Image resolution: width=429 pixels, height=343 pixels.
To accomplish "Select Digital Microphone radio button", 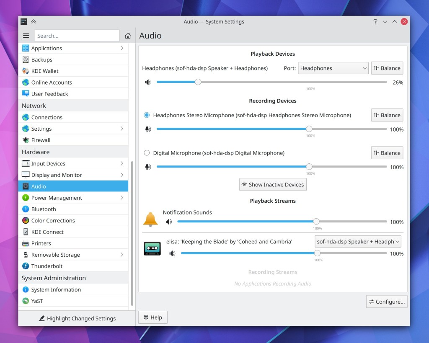I will tap(147, 153).
